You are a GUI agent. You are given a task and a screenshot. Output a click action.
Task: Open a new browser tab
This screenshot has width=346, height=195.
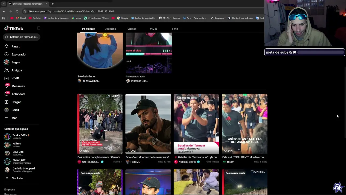pos(52,4)
